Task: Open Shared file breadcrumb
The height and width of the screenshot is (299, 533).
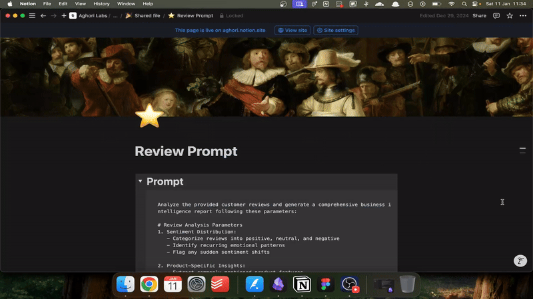Action: (143, 15)
